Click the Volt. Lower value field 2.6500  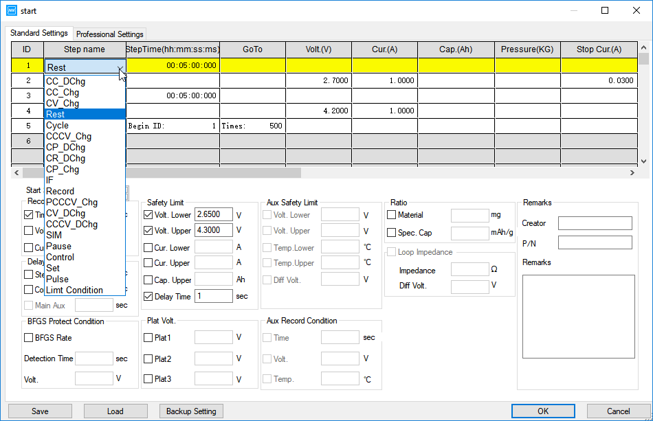pyautogui.click(x=214, y=214)
